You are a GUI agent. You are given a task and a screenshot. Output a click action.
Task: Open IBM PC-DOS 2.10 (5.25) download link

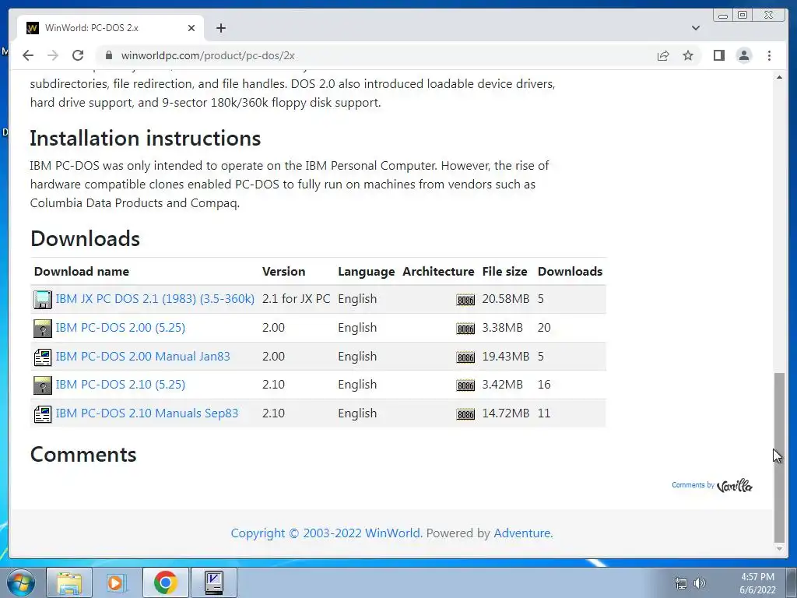pos(120,385)
